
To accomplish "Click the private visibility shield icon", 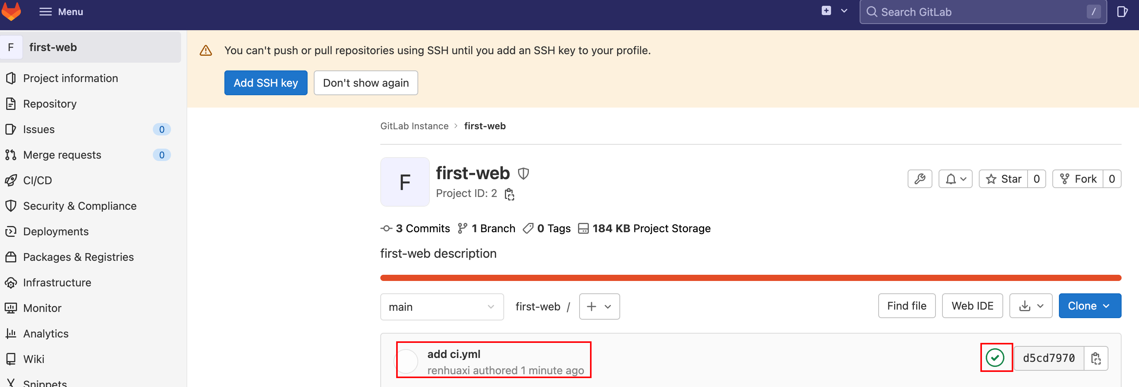I will pos(523,173).
